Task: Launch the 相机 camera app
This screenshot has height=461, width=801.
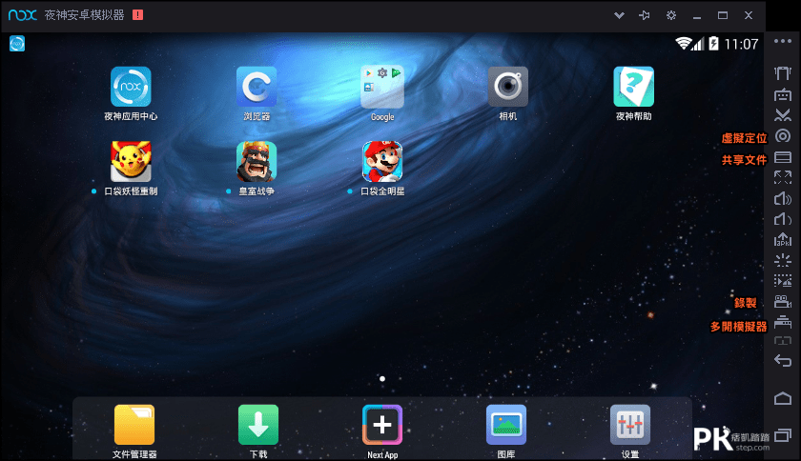Action: (507, 87)
